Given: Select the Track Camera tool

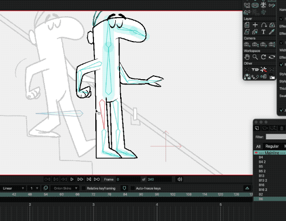Looking at the screenshot, I should pyautogui.click(x=247, y=44).
